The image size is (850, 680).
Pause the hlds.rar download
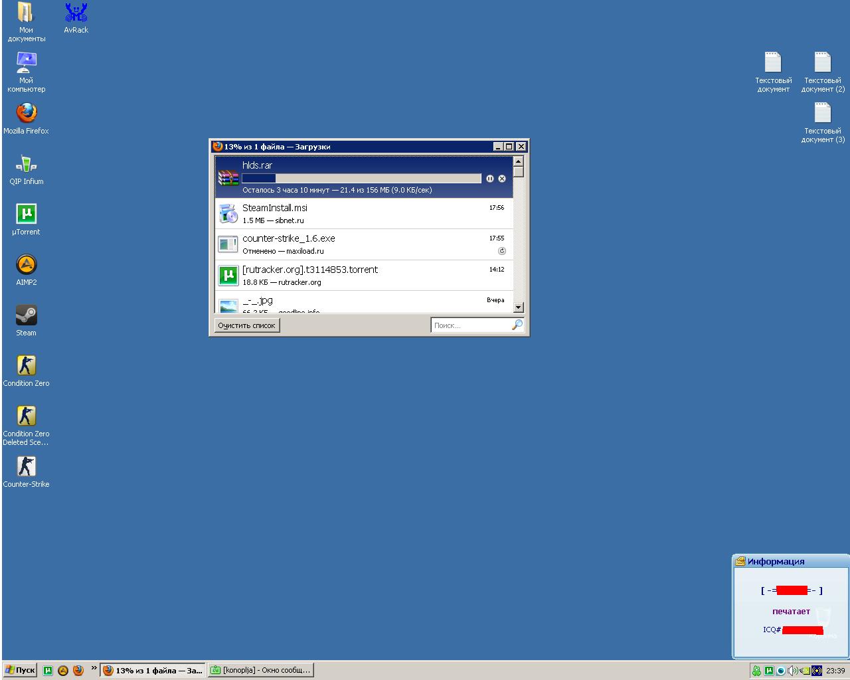click(x=490, y=179)
